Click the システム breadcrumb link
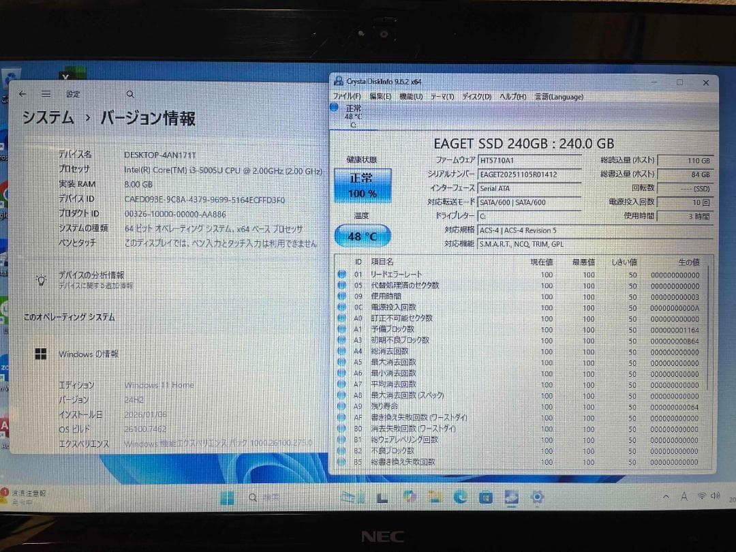The width and height of the screenshot is (736, 552). (x=48, y=117)
